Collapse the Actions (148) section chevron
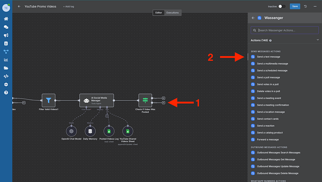Image resolution: width=322 pixels, height=182 pixels. pos(318,40)
